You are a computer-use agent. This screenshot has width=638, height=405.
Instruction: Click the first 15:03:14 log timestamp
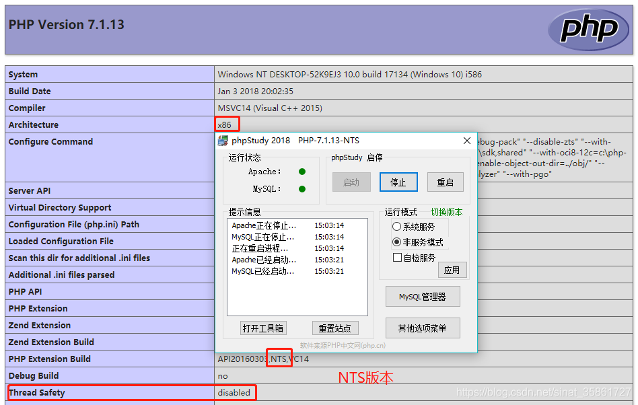point(329,225)
